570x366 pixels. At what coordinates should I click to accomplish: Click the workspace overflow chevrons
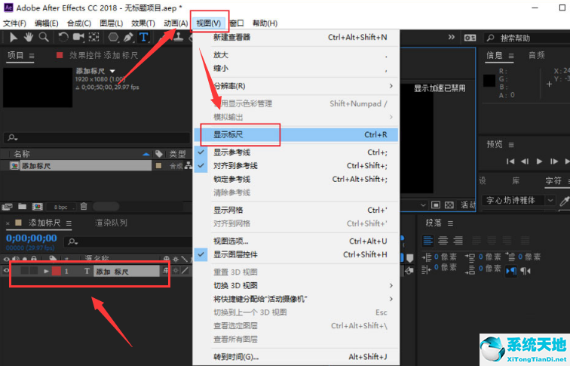click(451, 37)
